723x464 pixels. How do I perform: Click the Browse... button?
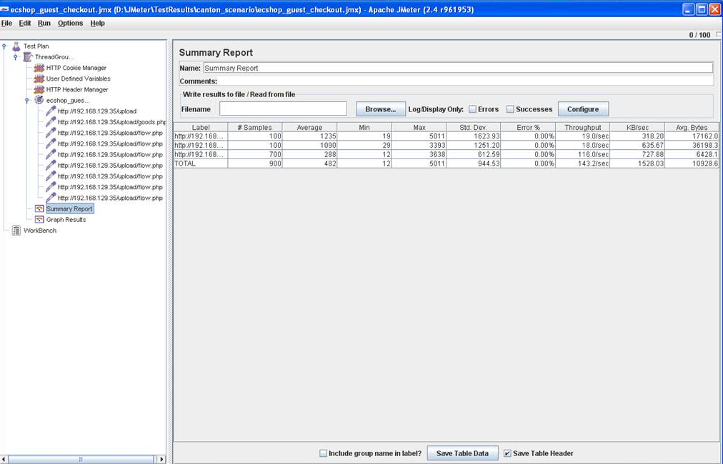click(x=381, y=109)
